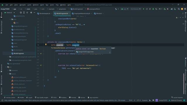Click the Apply Changes and Restart icon
The image size is (187, 105).
point(147,9)
